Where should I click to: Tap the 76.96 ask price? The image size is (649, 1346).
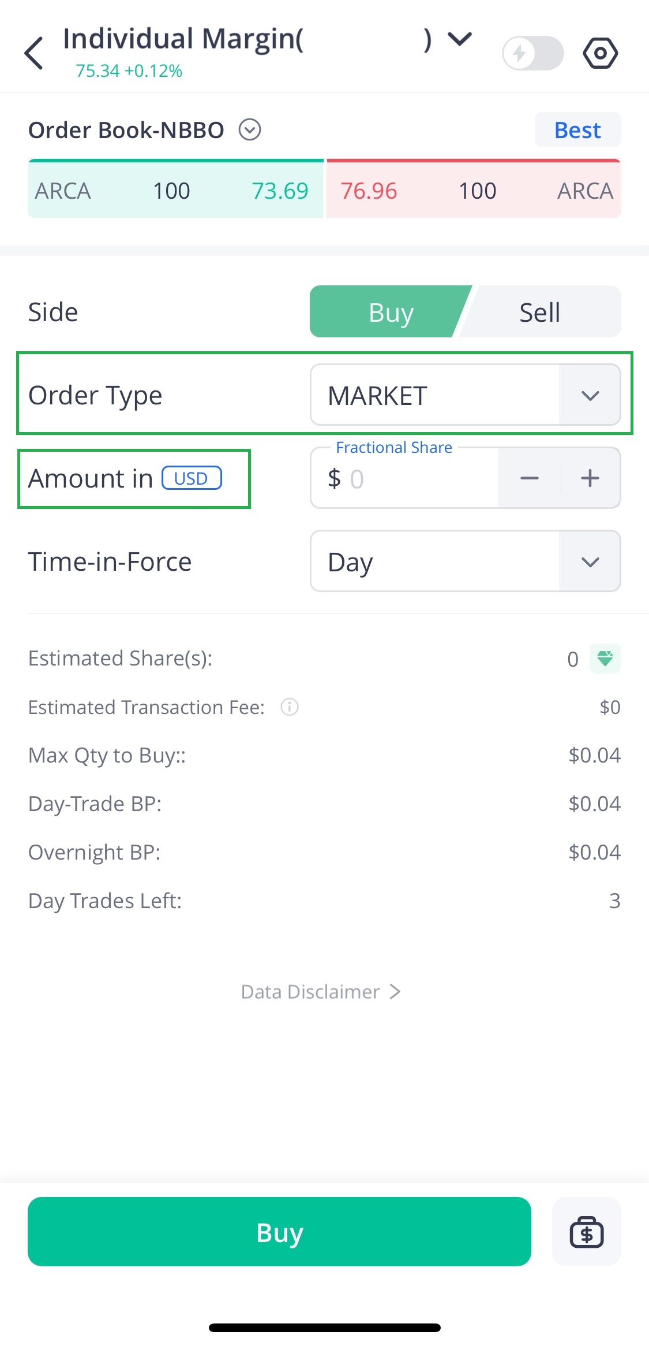[369, 191]
